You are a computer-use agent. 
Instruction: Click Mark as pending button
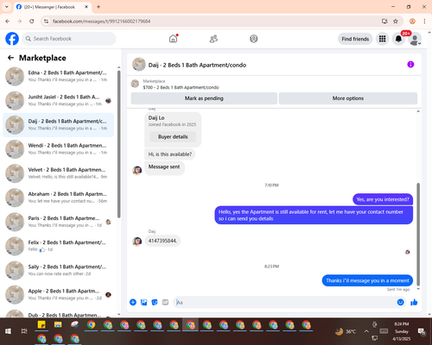tap(204, 98)
